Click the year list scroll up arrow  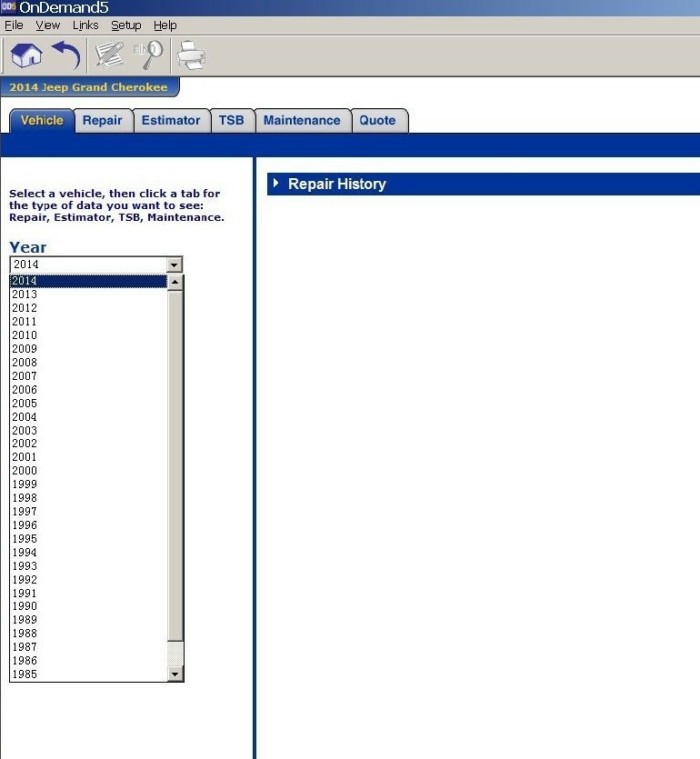click(175, 282)
